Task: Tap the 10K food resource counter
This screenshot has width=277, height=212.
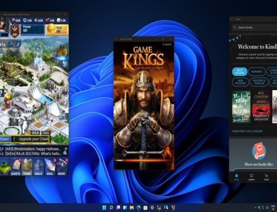Action: [50, 20]
